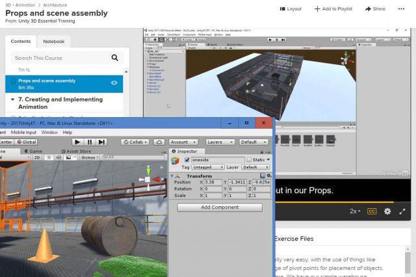This screenshot has width=416, height=277.
Task: Click the Inspector lock icon
Action: point(262,152)
